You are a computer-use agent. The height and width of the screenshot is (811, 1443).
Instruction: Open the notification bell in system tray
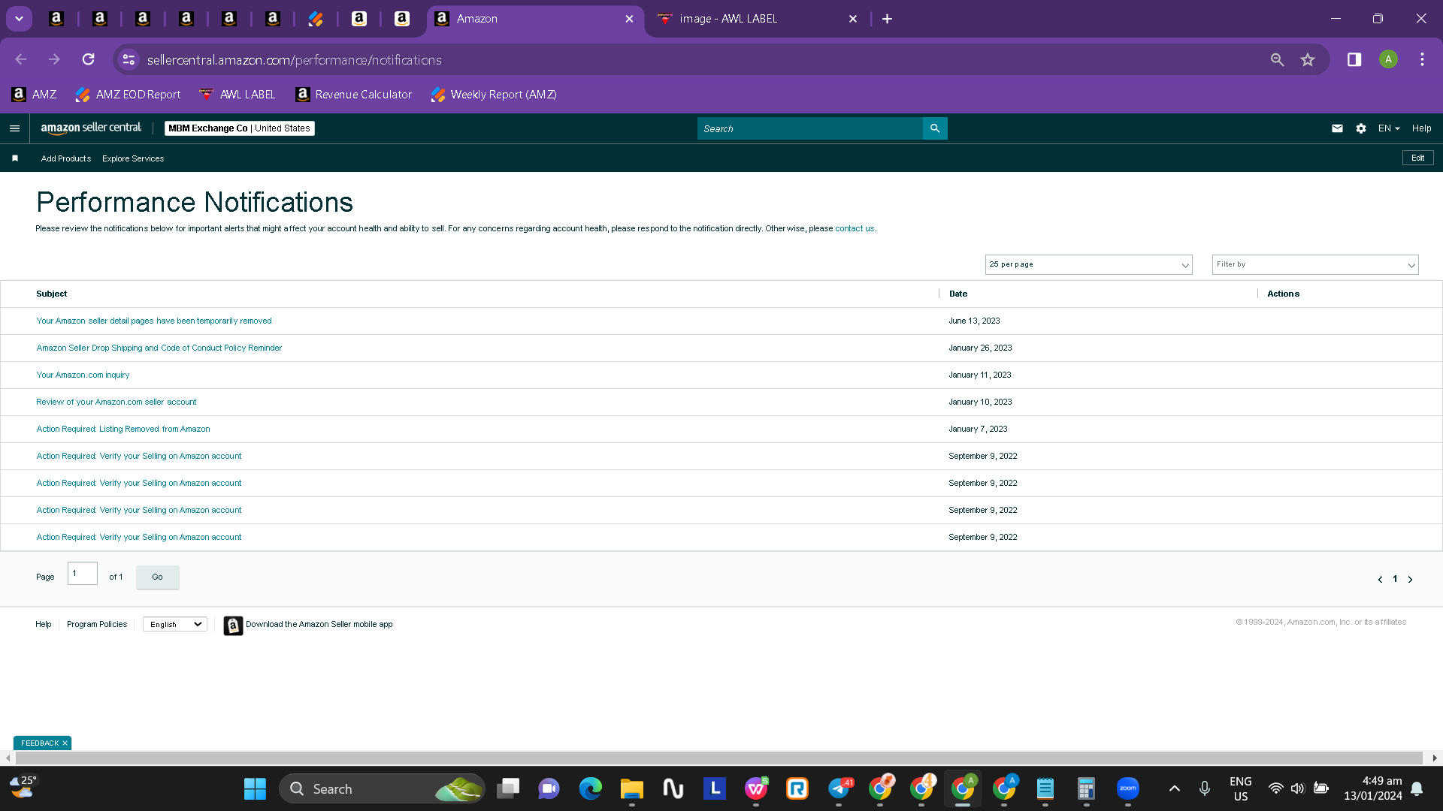[1417, 788]
